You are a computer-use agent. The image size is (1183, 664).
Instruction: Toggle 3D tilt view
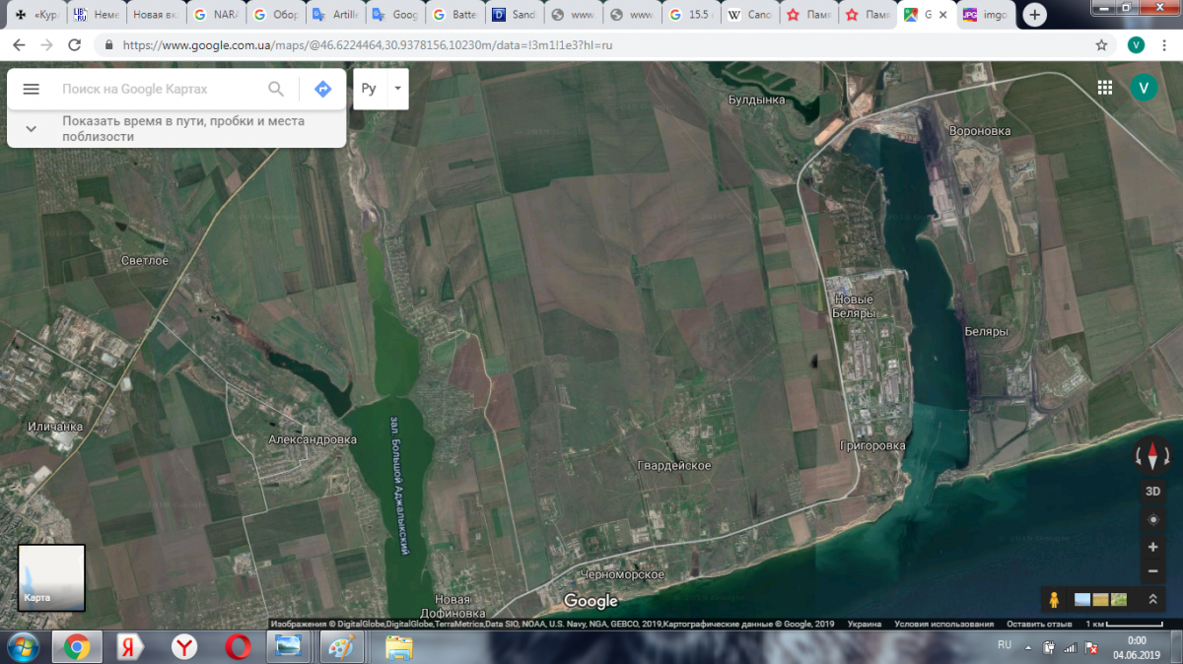(x=1152, y=491)
